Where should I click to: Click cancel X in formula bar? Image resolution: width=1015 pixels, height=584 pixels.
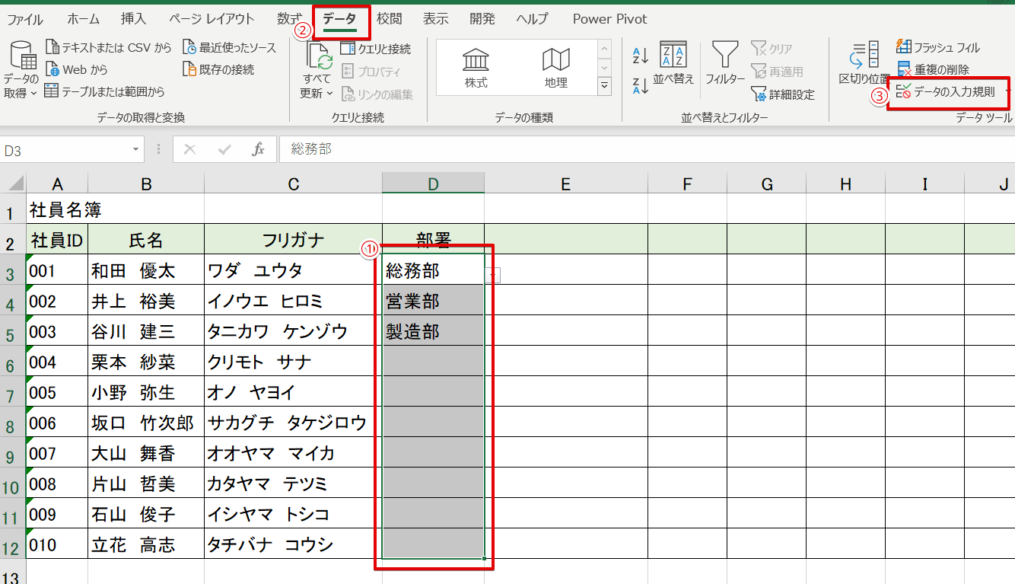(x=189, y=149)
